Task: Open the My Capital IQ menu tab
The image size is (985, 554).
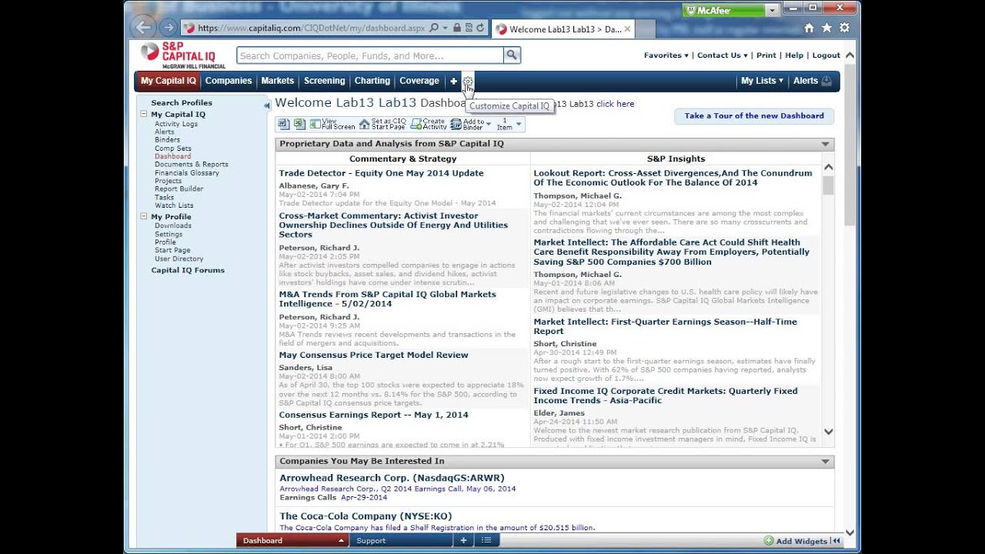Action: [168, 81]
